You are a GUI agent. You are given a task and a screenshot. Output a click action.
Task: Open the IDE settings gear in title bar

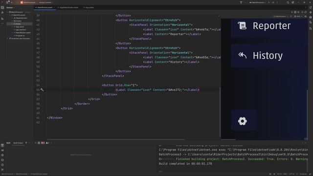(x=293, y=2)
